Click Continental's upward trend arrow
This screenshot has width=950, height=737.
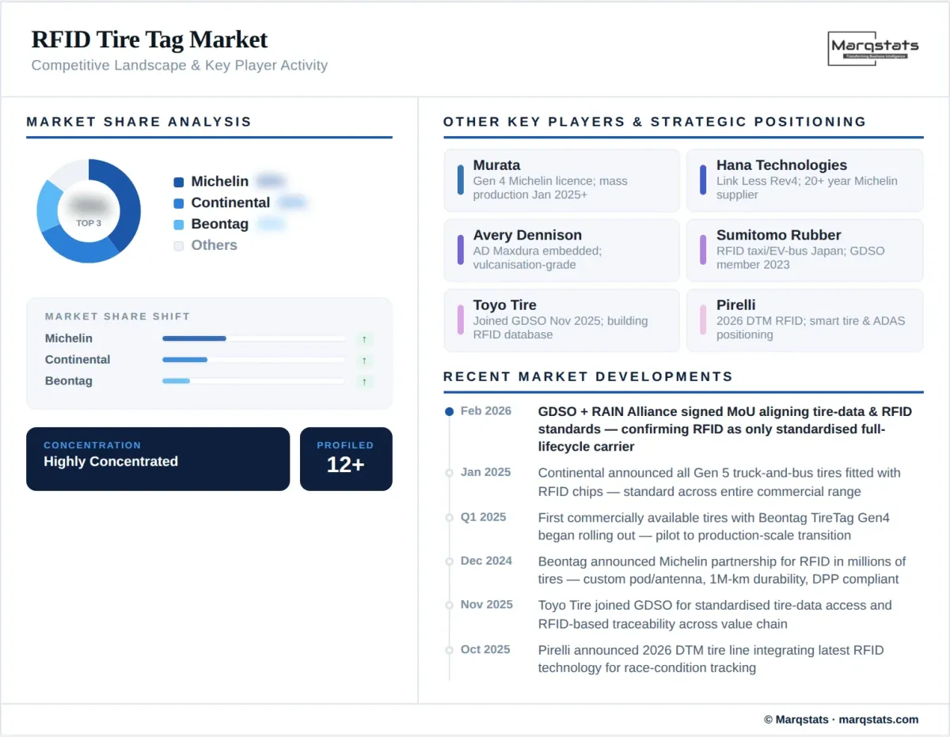pos(365,360)
